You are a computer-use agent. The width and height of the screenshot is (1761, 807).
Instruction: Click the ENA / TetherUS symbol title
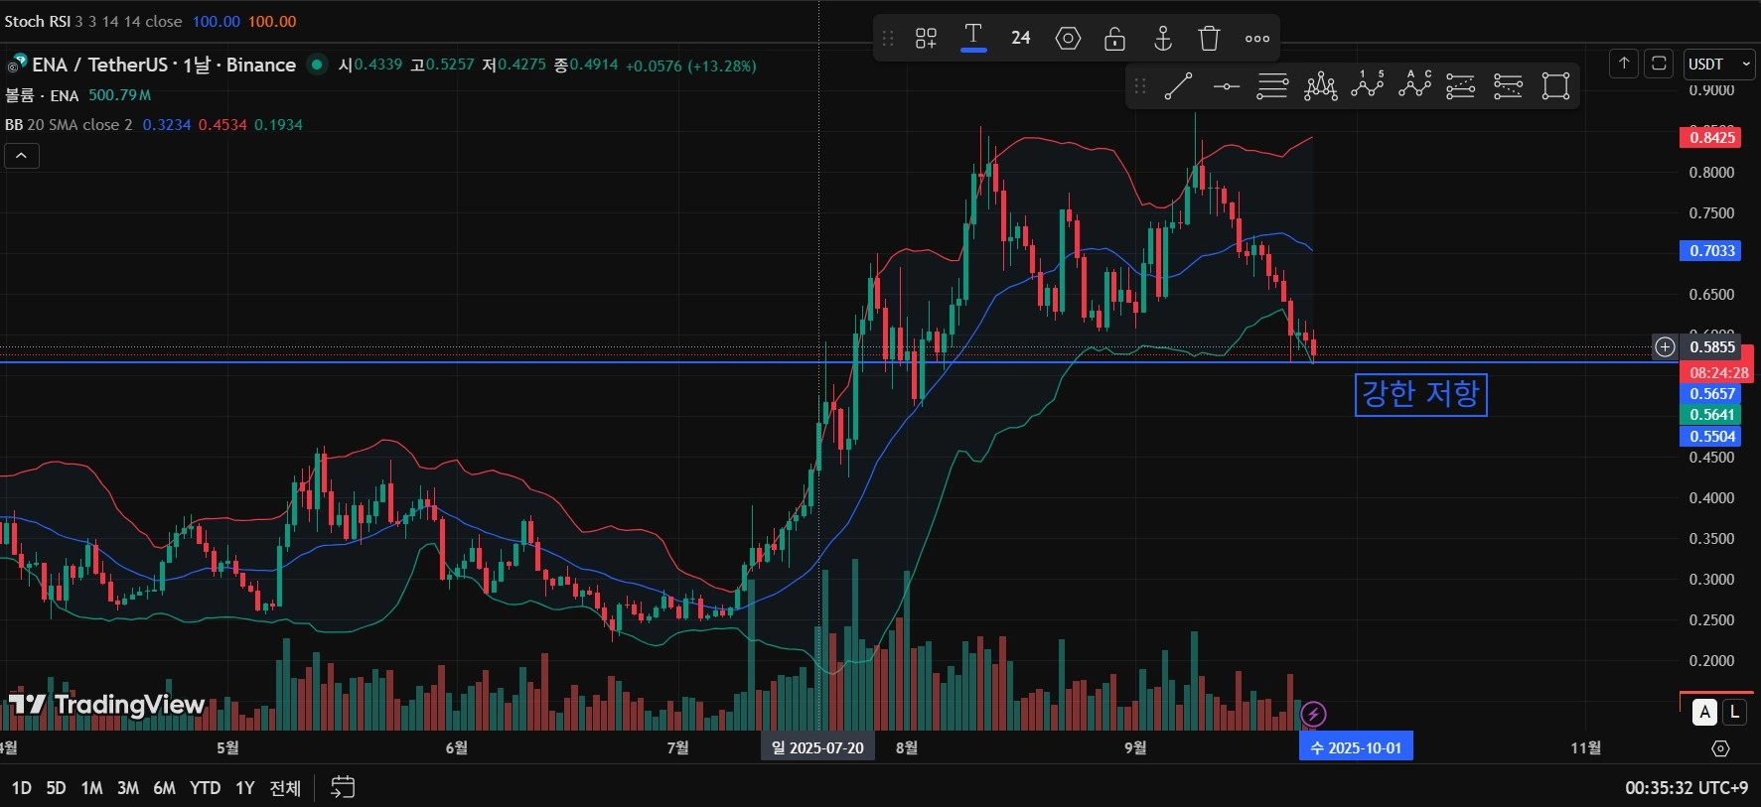pos(164,65)
